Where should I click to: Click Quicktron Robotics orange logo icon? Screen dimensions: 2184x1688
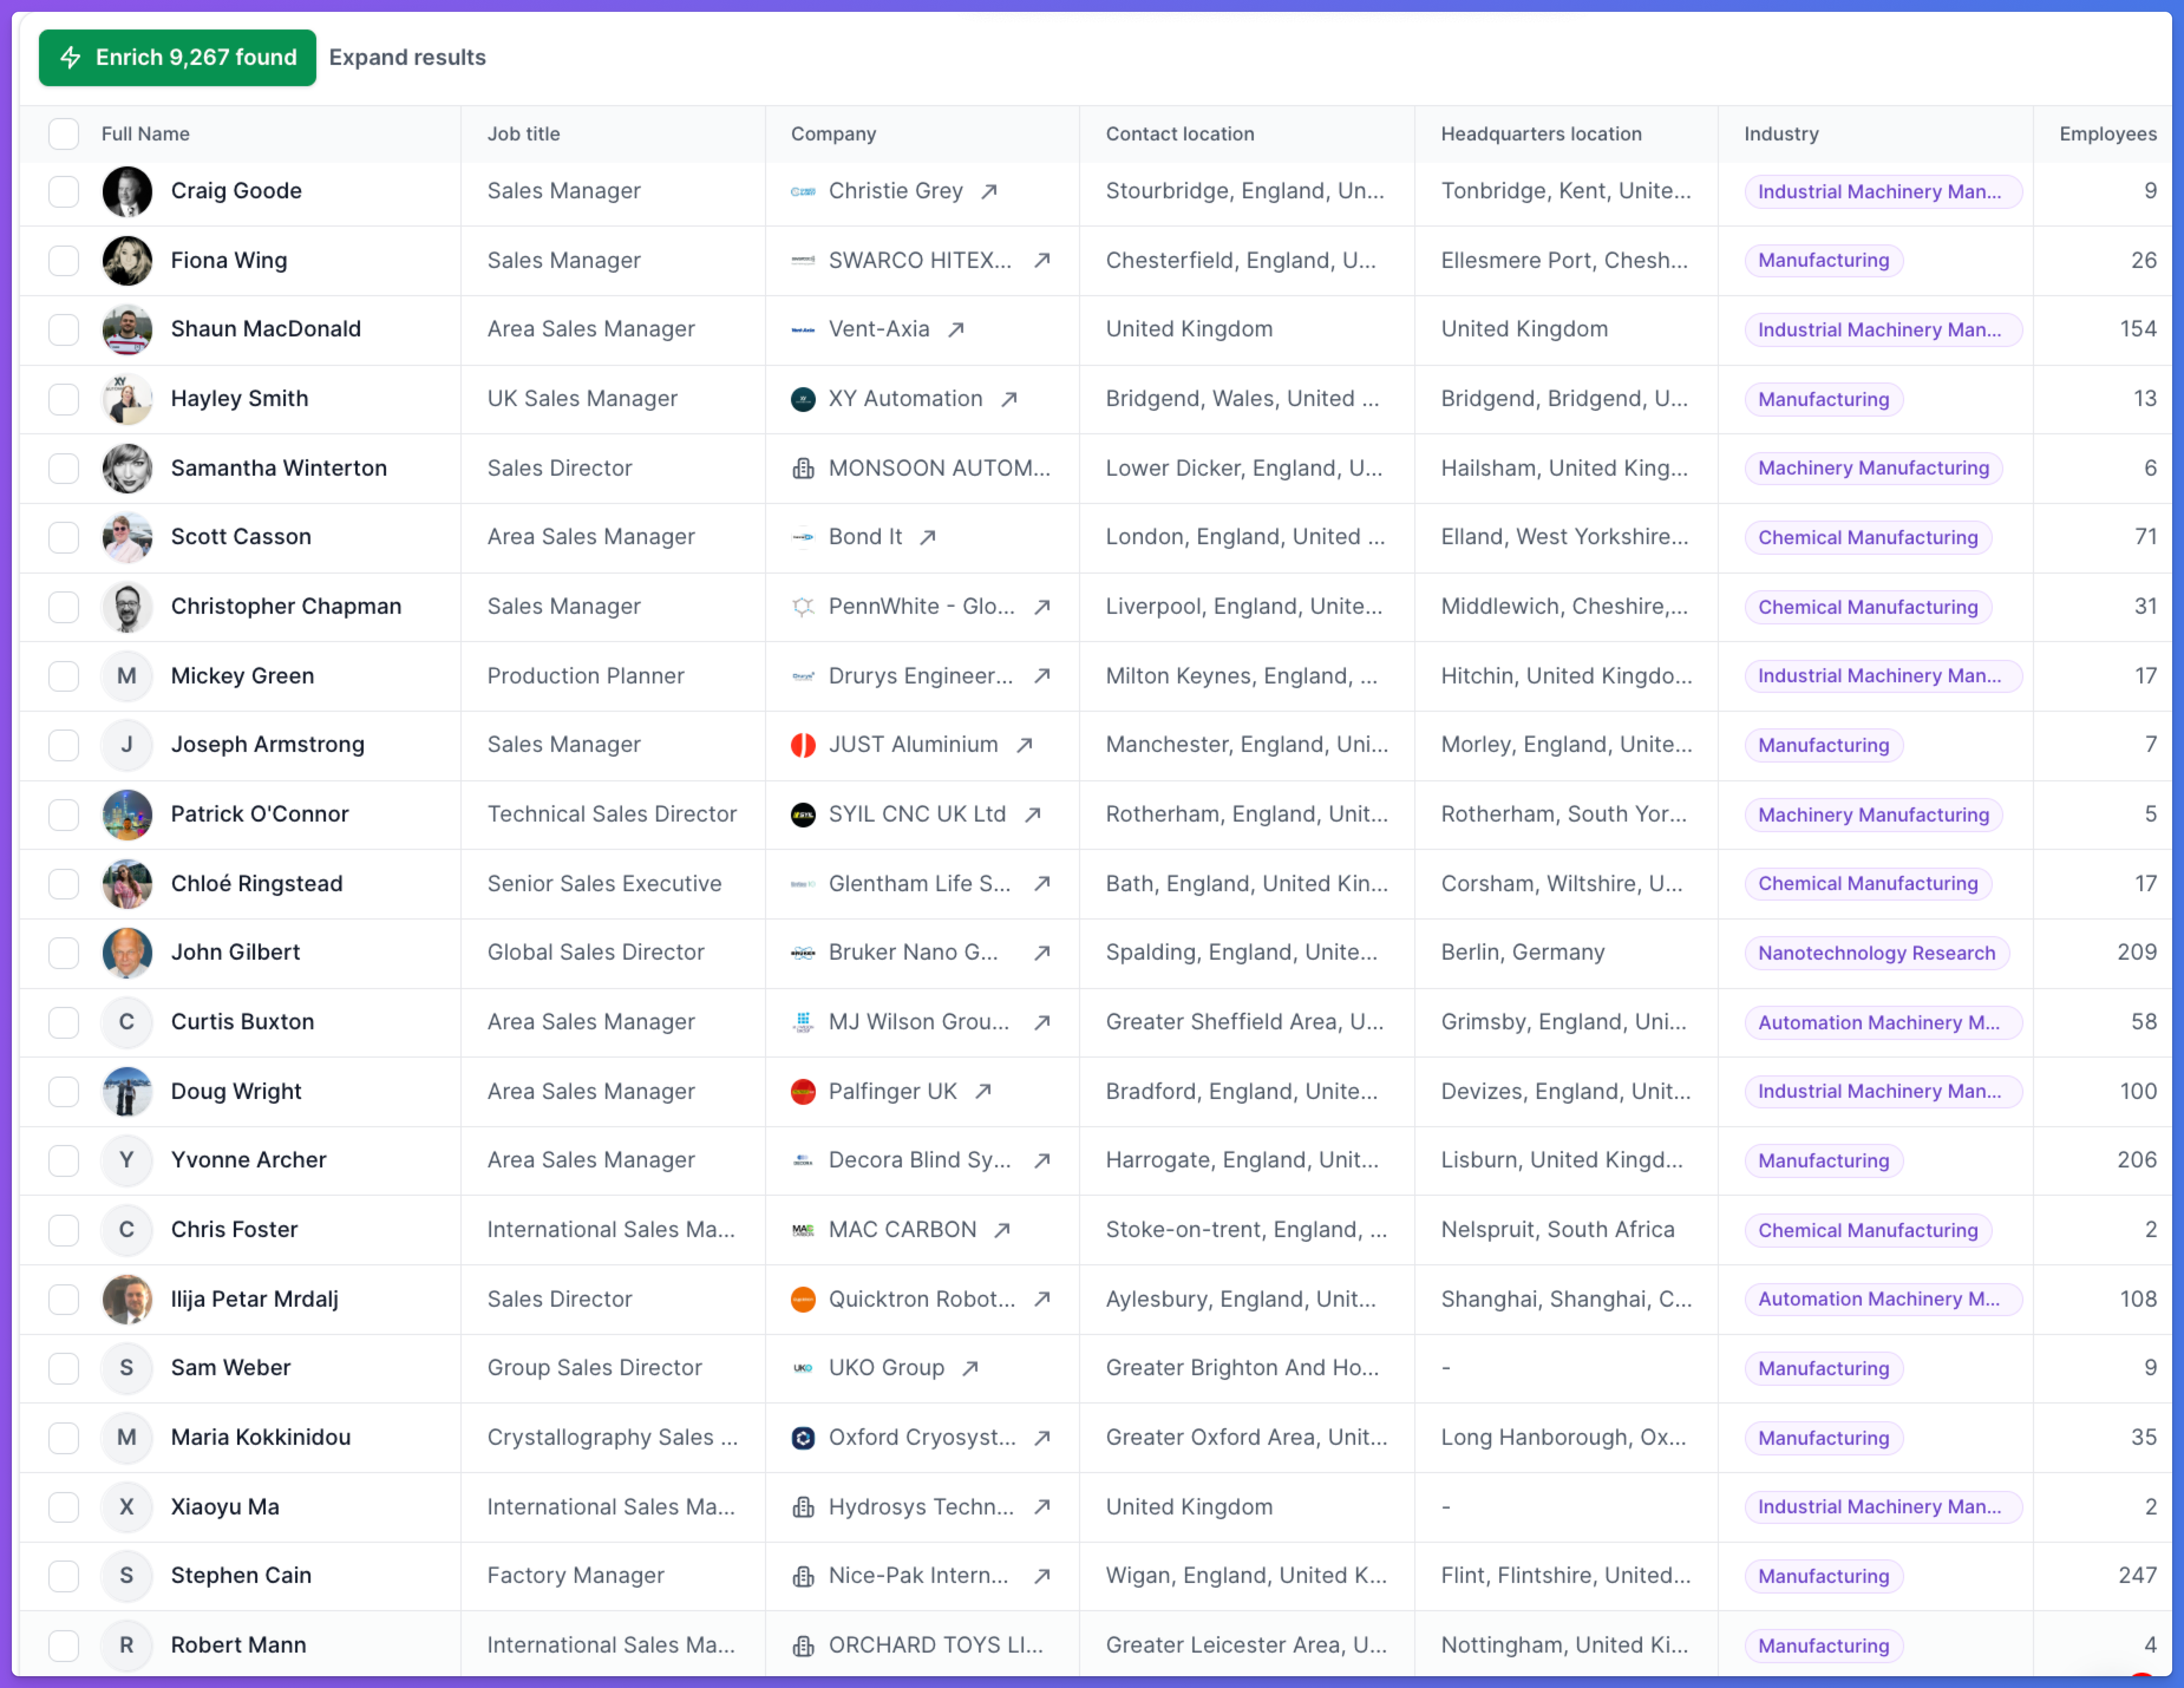803,1299
